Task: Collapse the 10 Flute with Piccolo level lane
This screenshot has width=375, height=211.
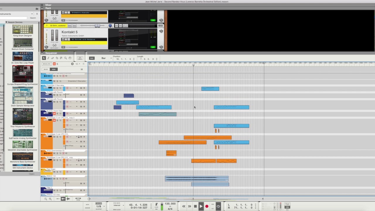Action: coord(64,95)
